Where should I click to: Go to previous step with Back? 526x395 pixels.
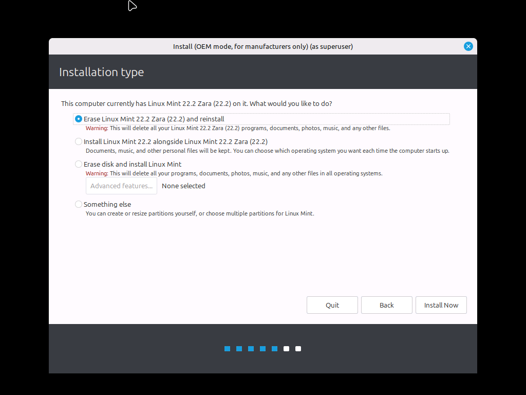(x=386, y=305)
